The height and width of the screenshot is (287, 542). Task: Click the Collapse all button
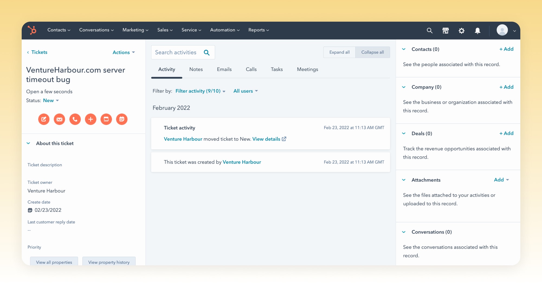pyautogui.click(x=373, y=52)
